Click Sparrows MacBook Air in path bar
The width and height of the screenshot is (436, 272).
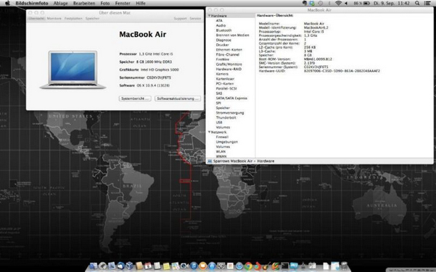pyautogui.click(x=233, y=161)
